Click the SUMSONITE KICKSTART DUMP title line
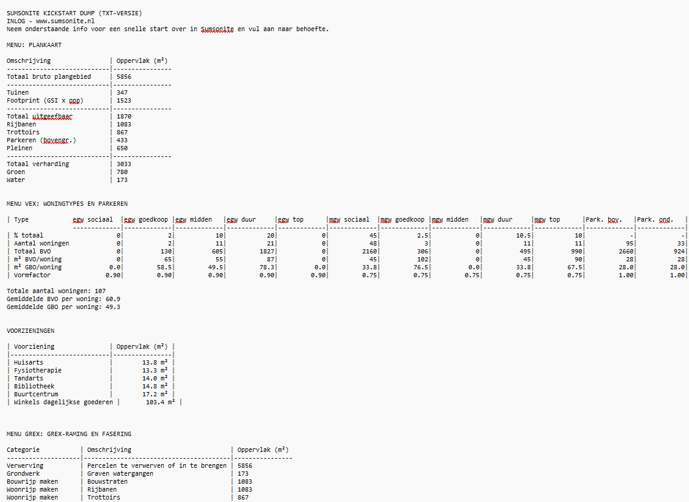Screen dimensions: 689x502 (76, 13)
